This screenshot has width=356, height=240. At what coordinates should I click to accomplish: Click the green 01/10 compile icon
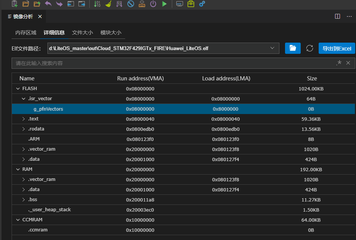tap(97, 4)
